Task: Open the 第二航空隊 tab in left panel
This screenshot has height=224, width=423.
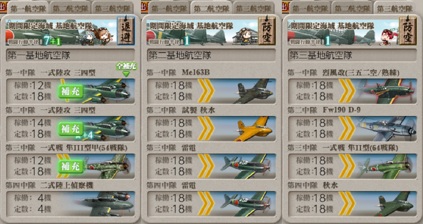Action: pyautogui.click(x=70, y=8)
